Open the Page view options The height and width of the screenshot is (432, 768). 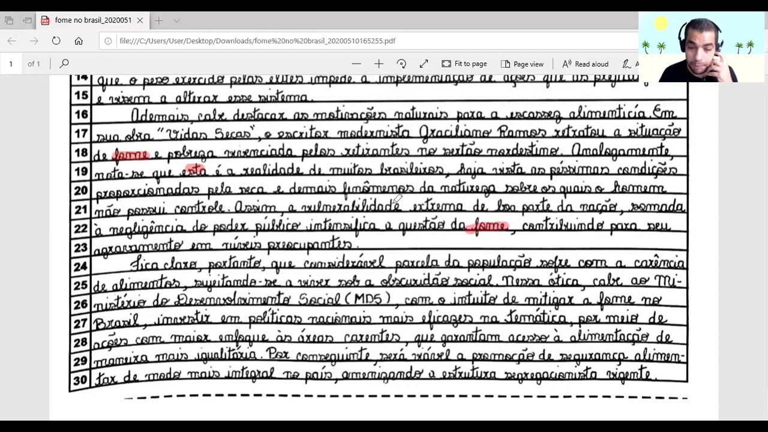(522, 64)
